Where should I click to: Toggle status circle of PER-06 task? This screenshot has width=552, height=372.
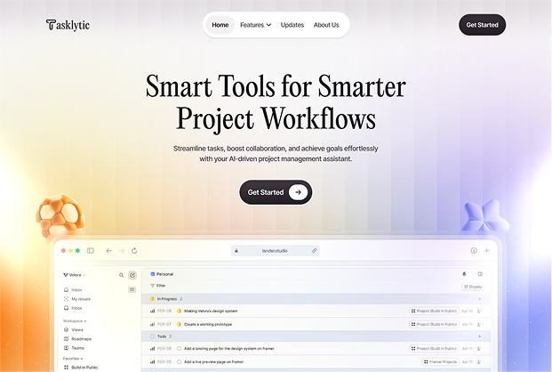pos(179,349)
